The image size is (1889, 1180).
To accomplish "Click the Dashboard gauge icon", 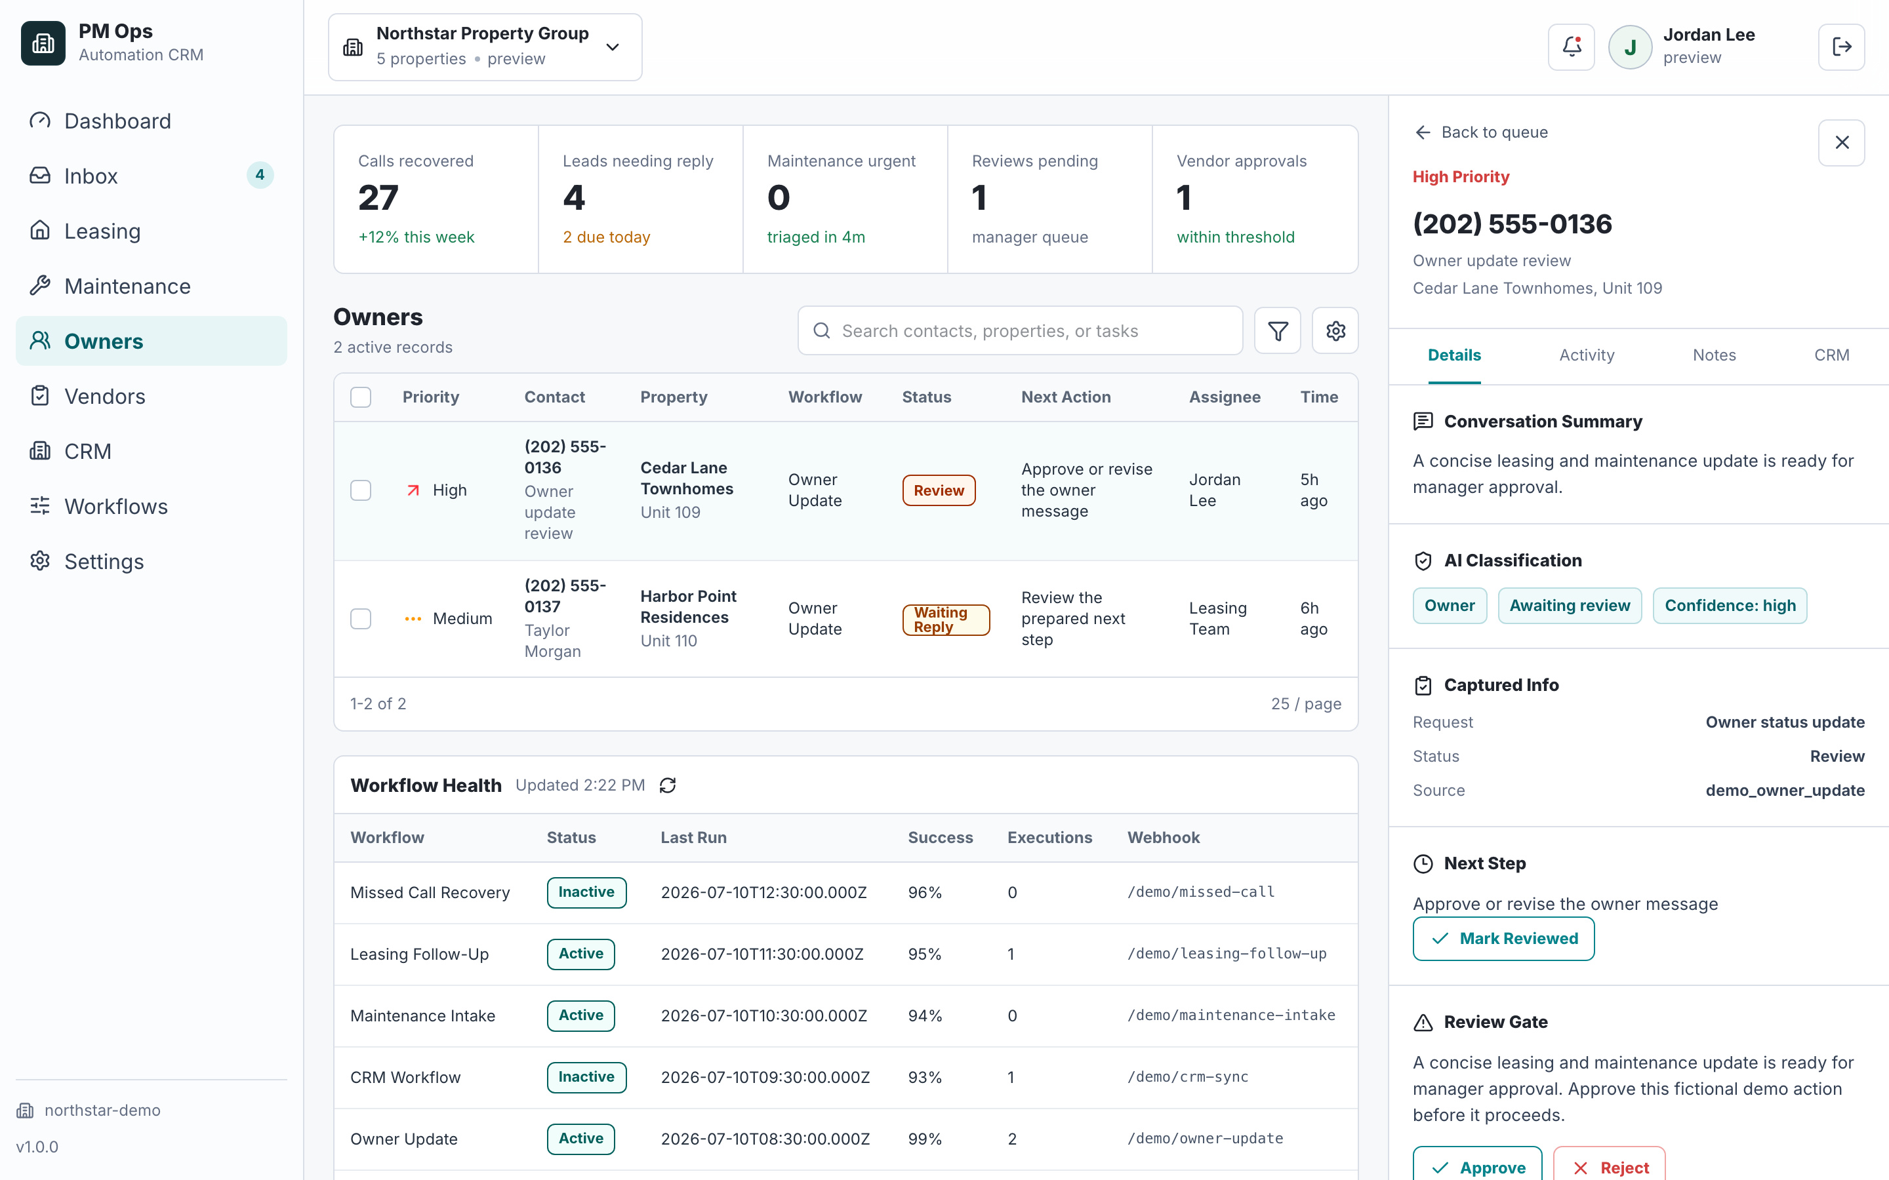I will click(40, 121).
